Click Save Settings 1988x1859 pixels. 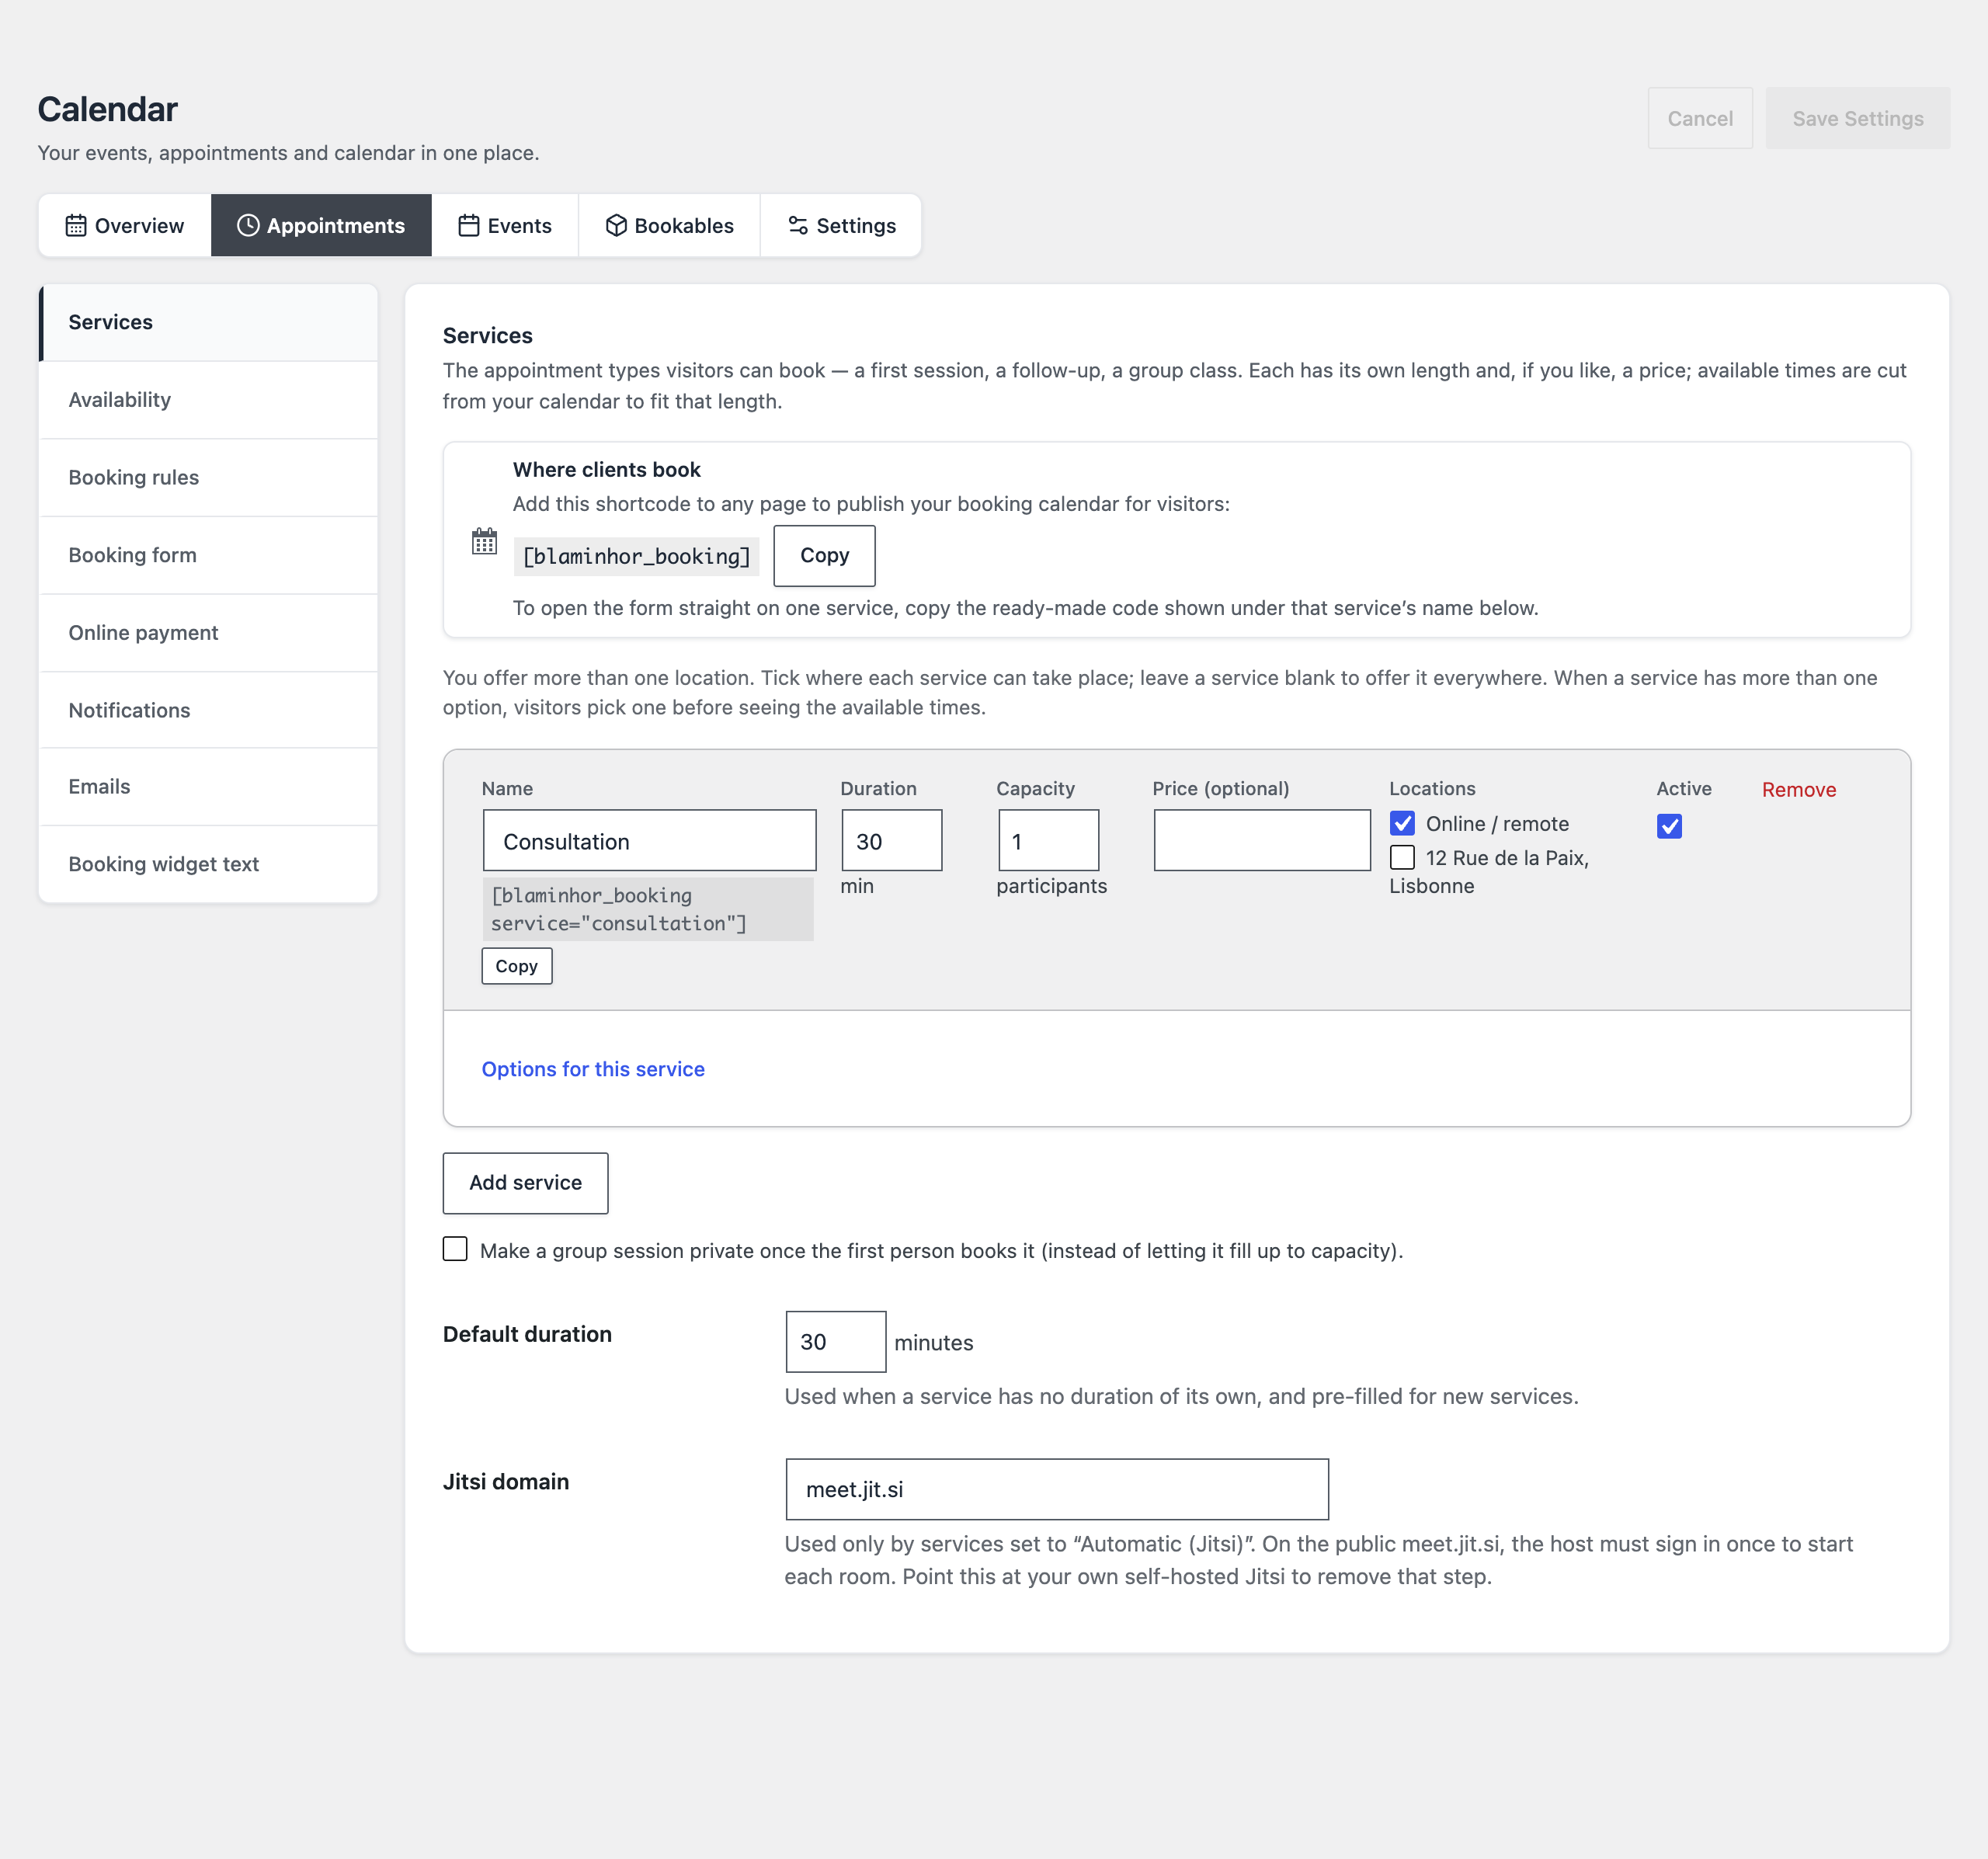pyautogui.click(x=1857, y=118)
